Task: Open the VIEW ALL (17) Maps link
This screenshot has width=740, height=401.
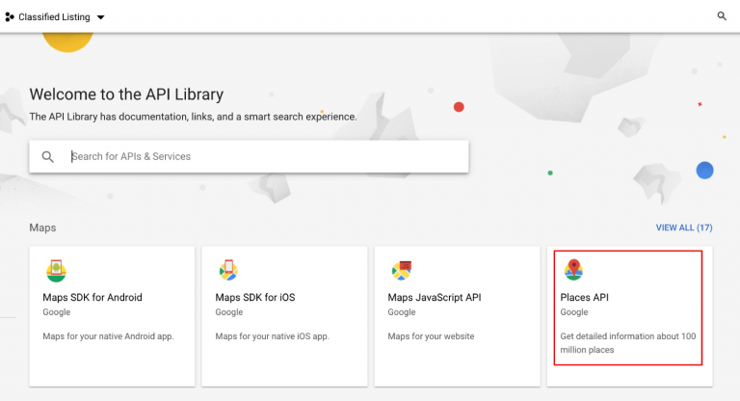Action: (684, 227)
